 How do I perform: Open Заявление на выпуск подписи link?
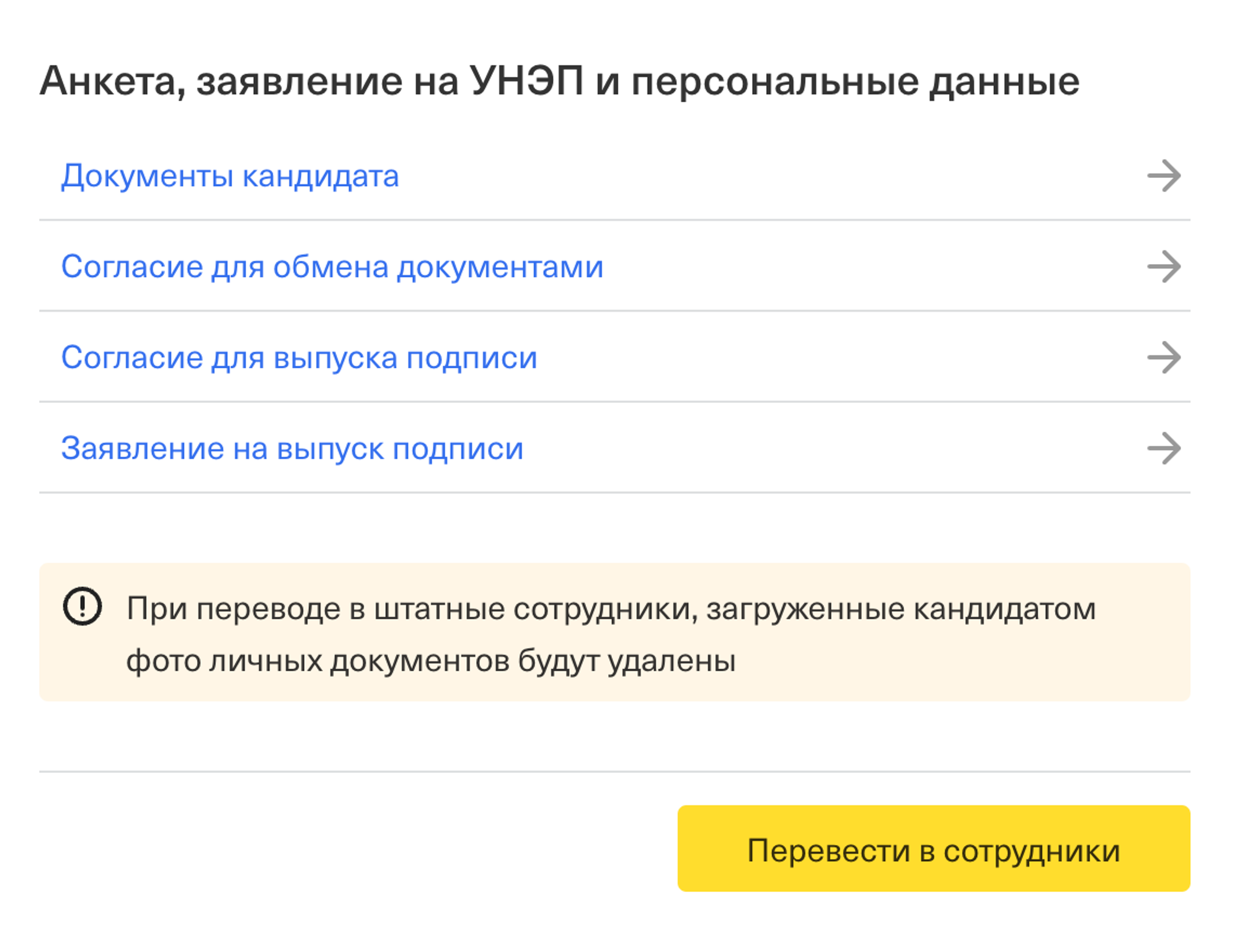[292, 448]
